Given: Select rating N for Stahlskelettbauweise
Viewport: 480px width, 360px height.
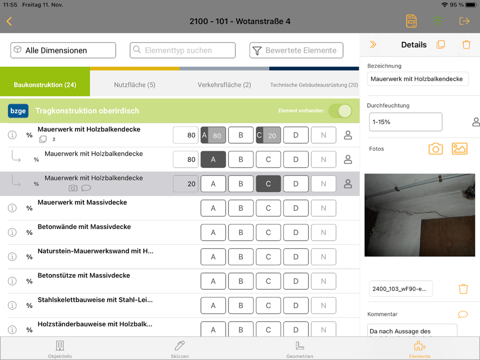Looking at the screenshot, I should click(x=323, y=305).
